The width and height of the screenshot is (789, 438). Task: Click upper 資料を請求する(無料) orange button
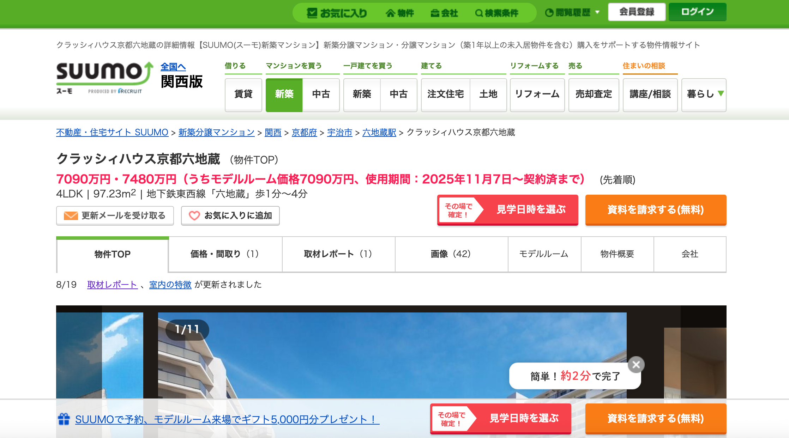[x=656, y=210]
